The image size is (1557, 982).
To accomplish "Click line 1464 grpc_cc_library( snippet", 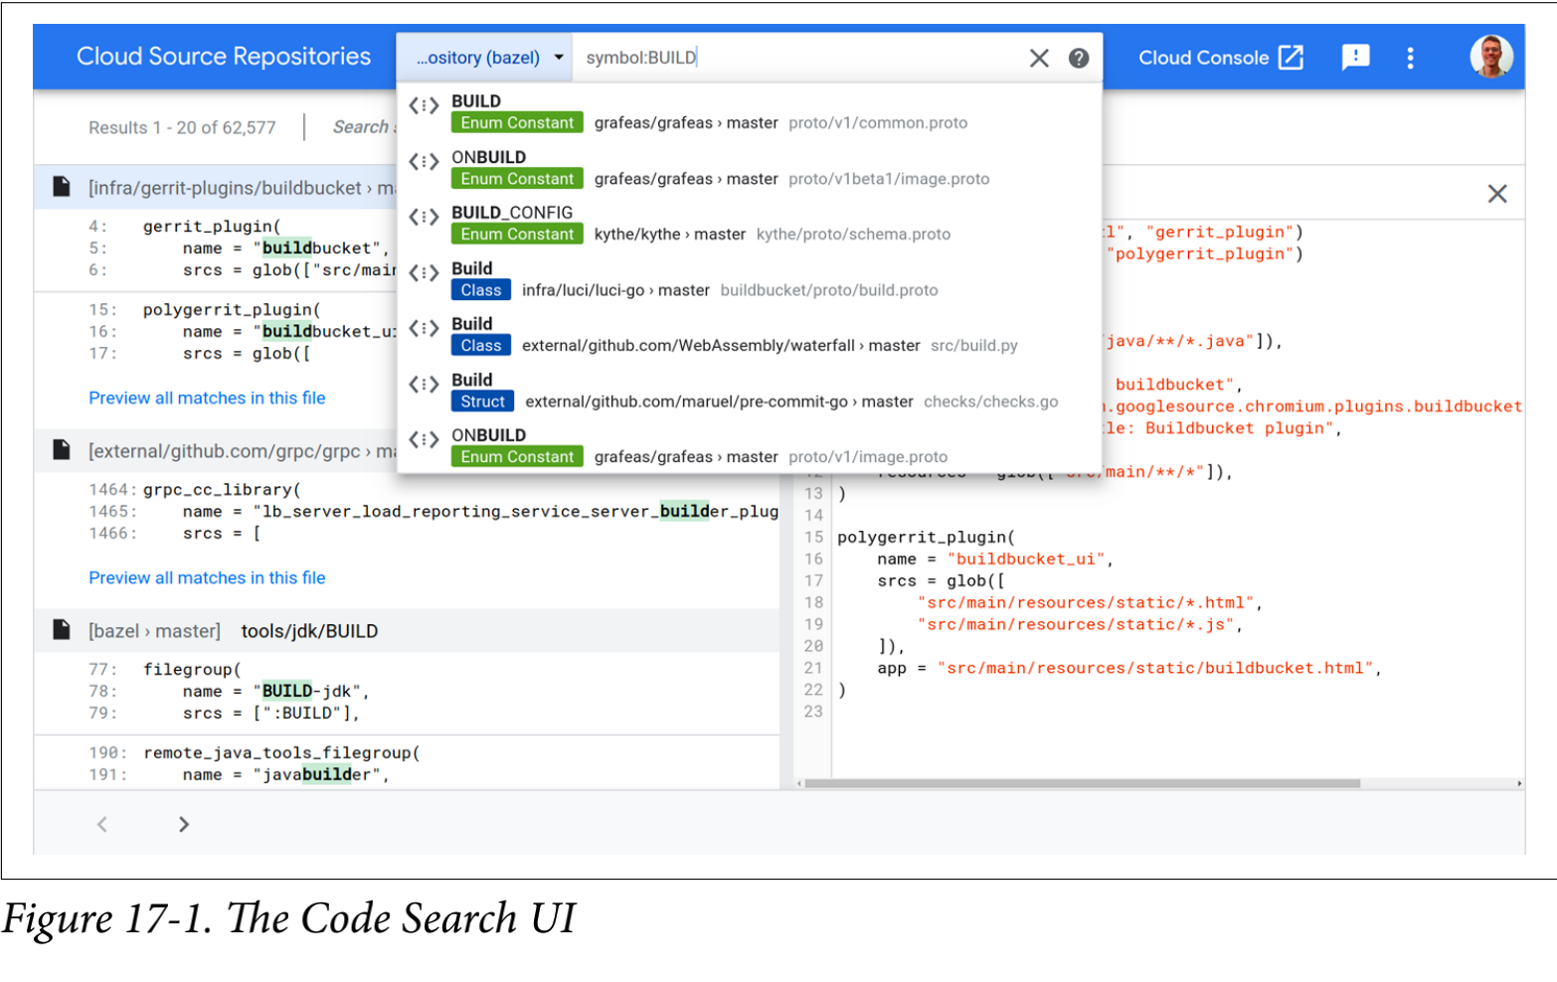I will point(221,490).
